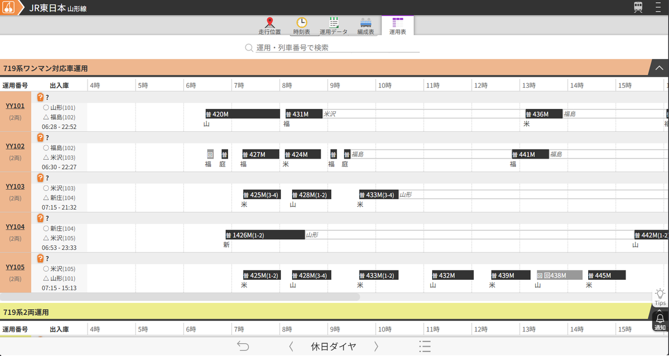Click the train icon in header
This screenshot has height=356, width=669.
pyautogui.click(x=638, y=7)
